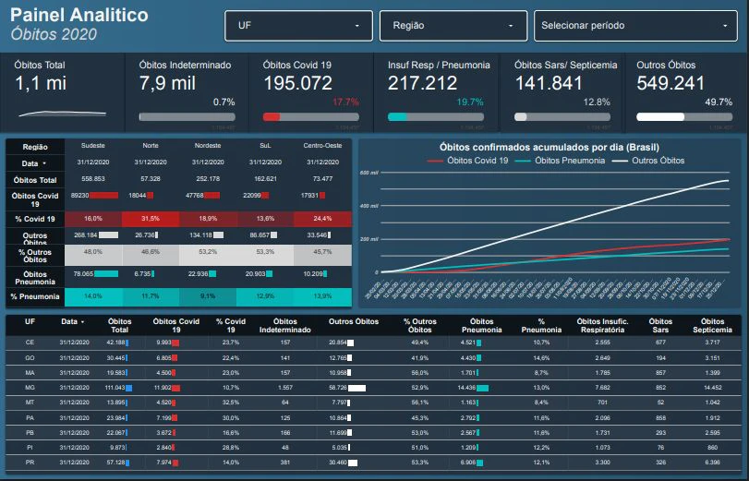This screenshot has width=749, height=481.
Task: Select the MG row in UF table
Action: [x=373, y=388]
